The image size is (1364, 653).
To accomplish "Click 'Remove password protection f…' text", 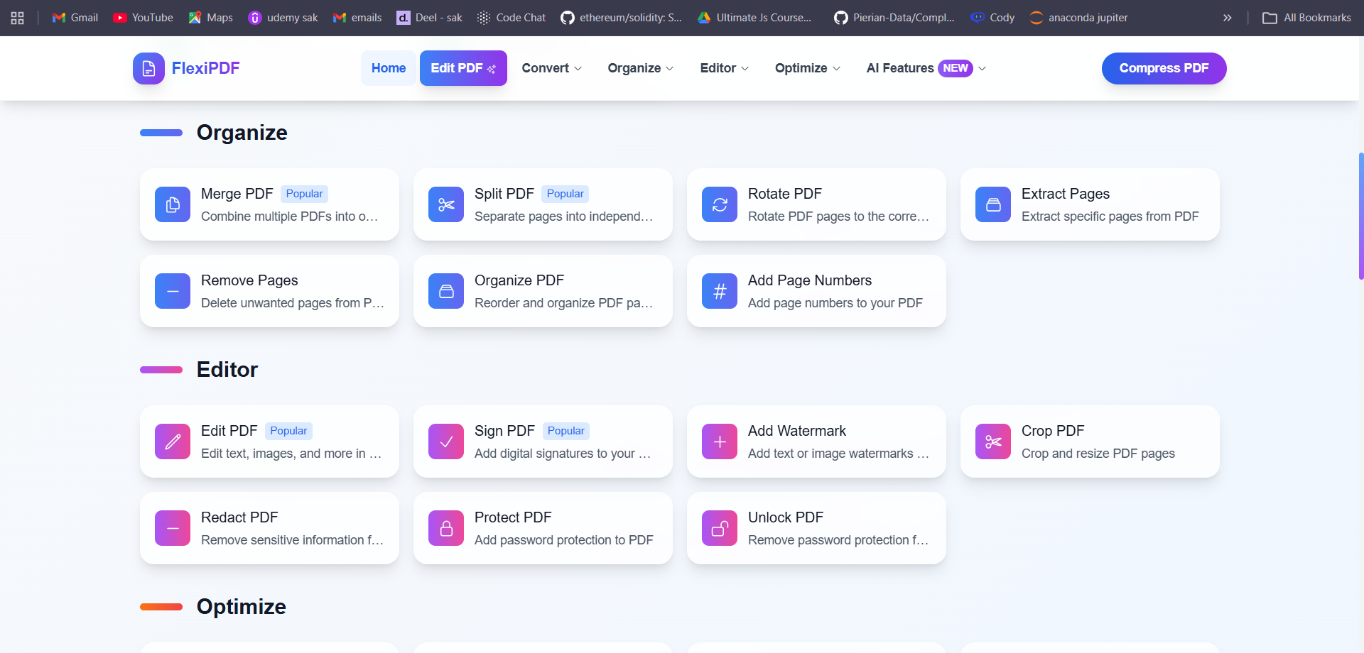I will tap(838, 540).
